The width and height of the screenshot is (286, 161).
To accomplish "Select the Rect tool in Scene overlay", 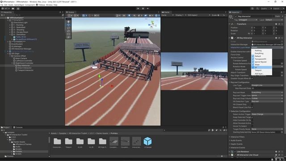I will click(x=68, y=34).
